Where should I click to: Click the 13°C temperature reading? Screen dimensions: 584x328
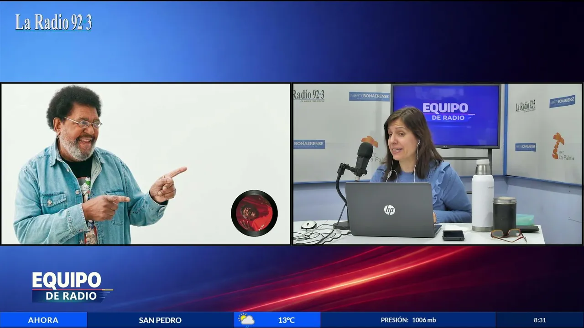click(x=286, y=320)
